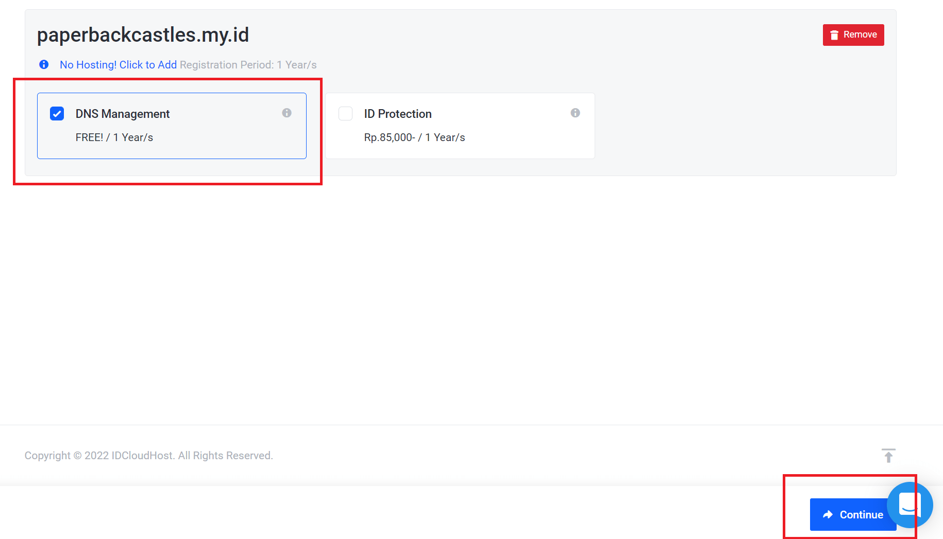Click the paperbackcastles.my.id domain heading
This screenshot has height=539, width=943.
click(143, 34)
